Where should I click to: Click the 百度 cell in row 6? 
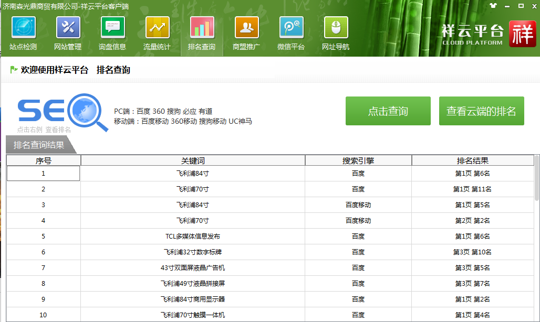tap(358, 252)
